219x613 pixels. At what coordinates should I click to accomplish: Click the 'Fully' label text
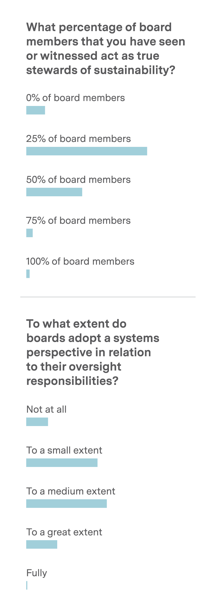point(37,573)
